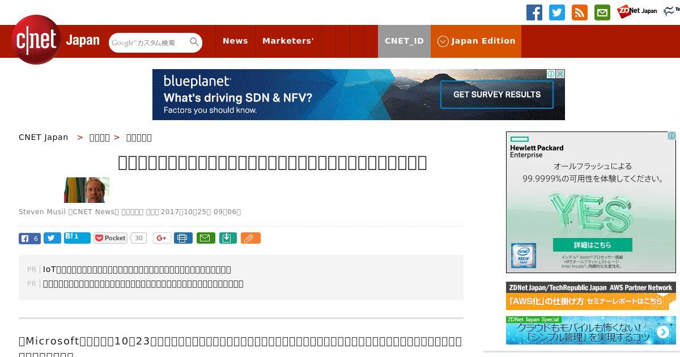This screenshot has height=357, width=680.
Task: Save article to Pocket
Action: point(110,238)
